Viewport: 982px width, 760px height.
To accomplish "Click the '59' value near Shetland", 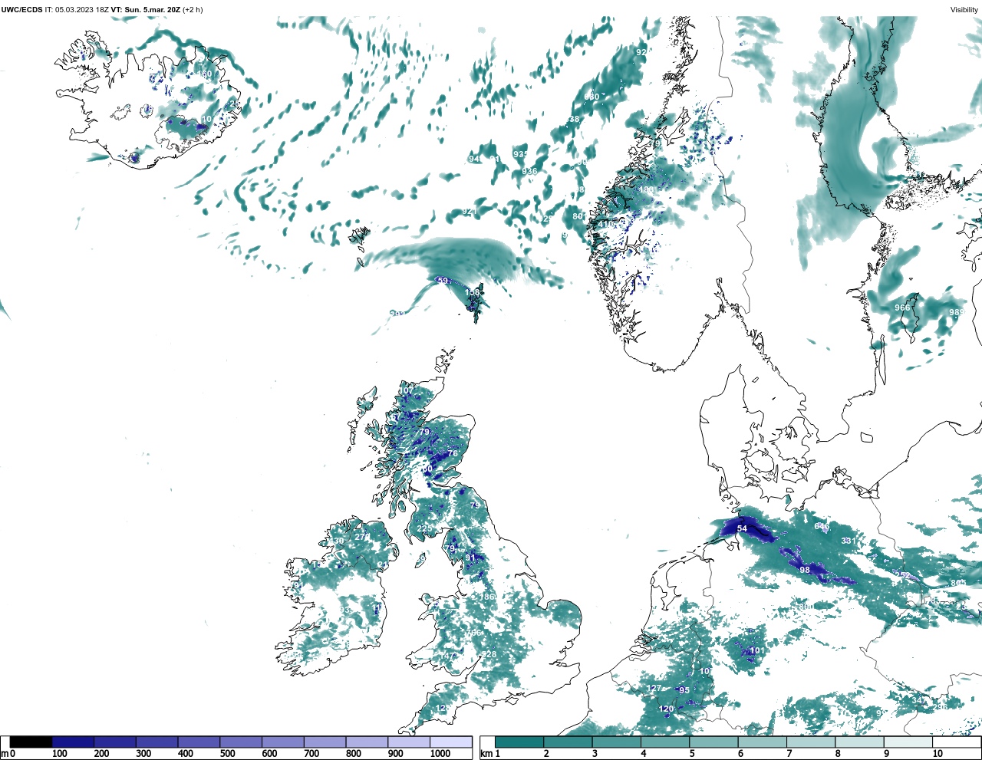I will (443, 281).
